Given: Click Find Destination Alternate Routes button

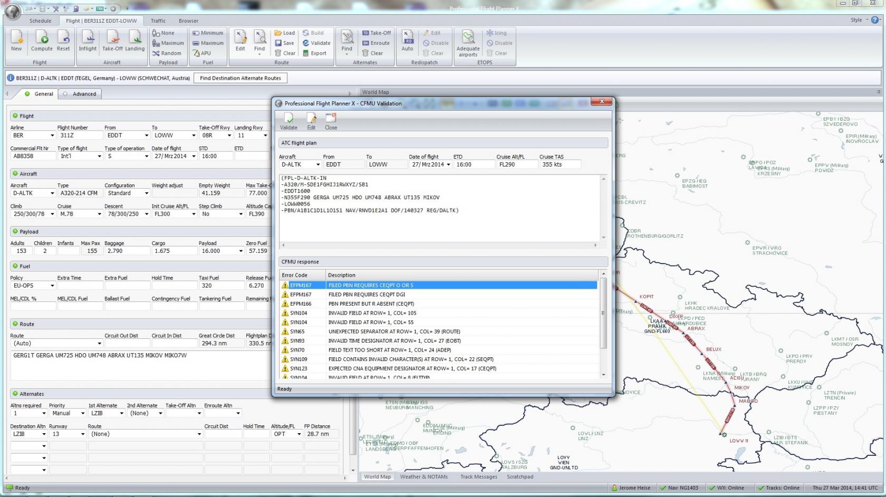Looking at the screenshot, I should [x=240, y=78].
